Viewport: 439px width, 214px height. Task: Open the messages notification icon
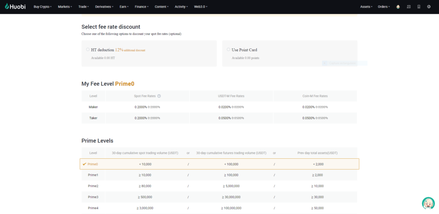click(x=409, y=7)
